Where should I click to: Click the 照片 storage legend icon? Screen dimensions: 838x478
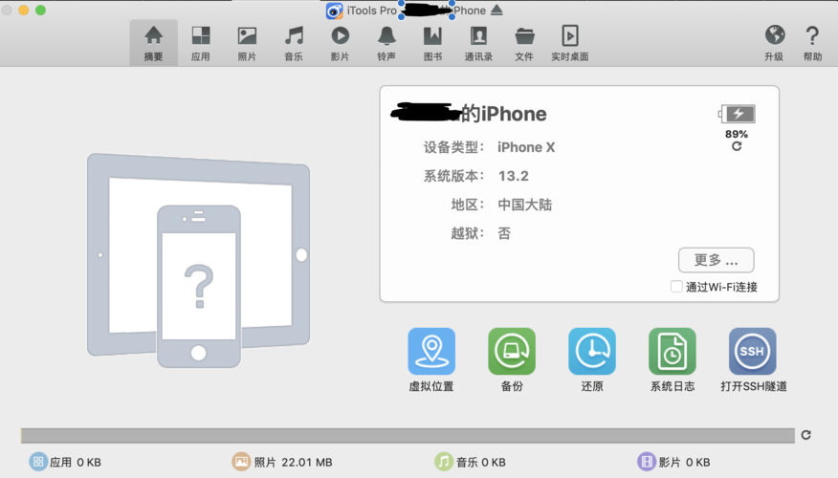click(x=241, y=462)
